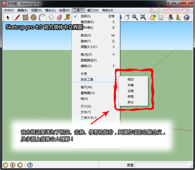Select 并集 in the solid tools submenu
Image resolution: width=195 pixels, height=170 pixels.
[133, 85]
